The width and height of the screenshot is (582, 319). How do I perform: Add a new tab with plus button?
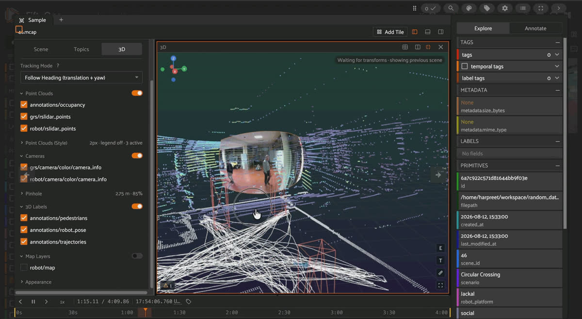point(61,20)
